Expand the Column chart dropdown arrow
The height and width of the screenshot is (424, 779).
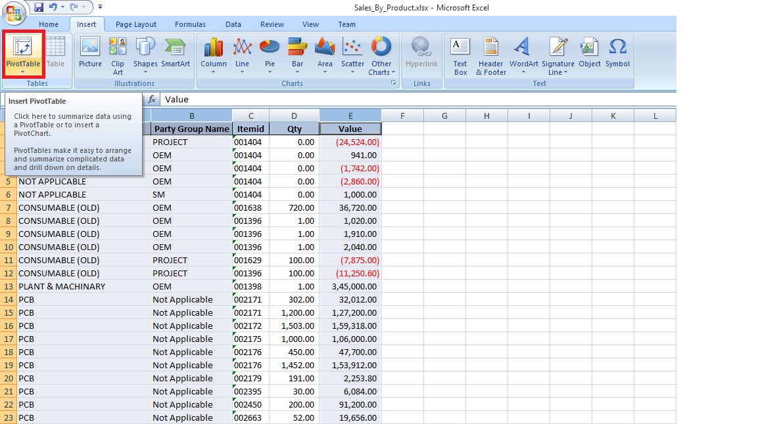point(214,72)
